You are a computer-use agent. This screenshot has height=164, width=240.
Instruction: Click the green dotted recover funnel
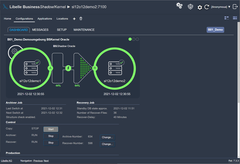pyautogui.click(x=85, y=68)
